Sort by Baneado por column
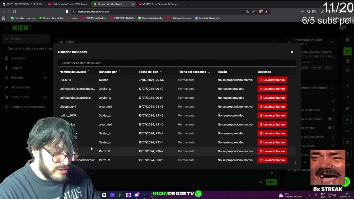This screenshot has width=354, height=199. coord(110,72)
